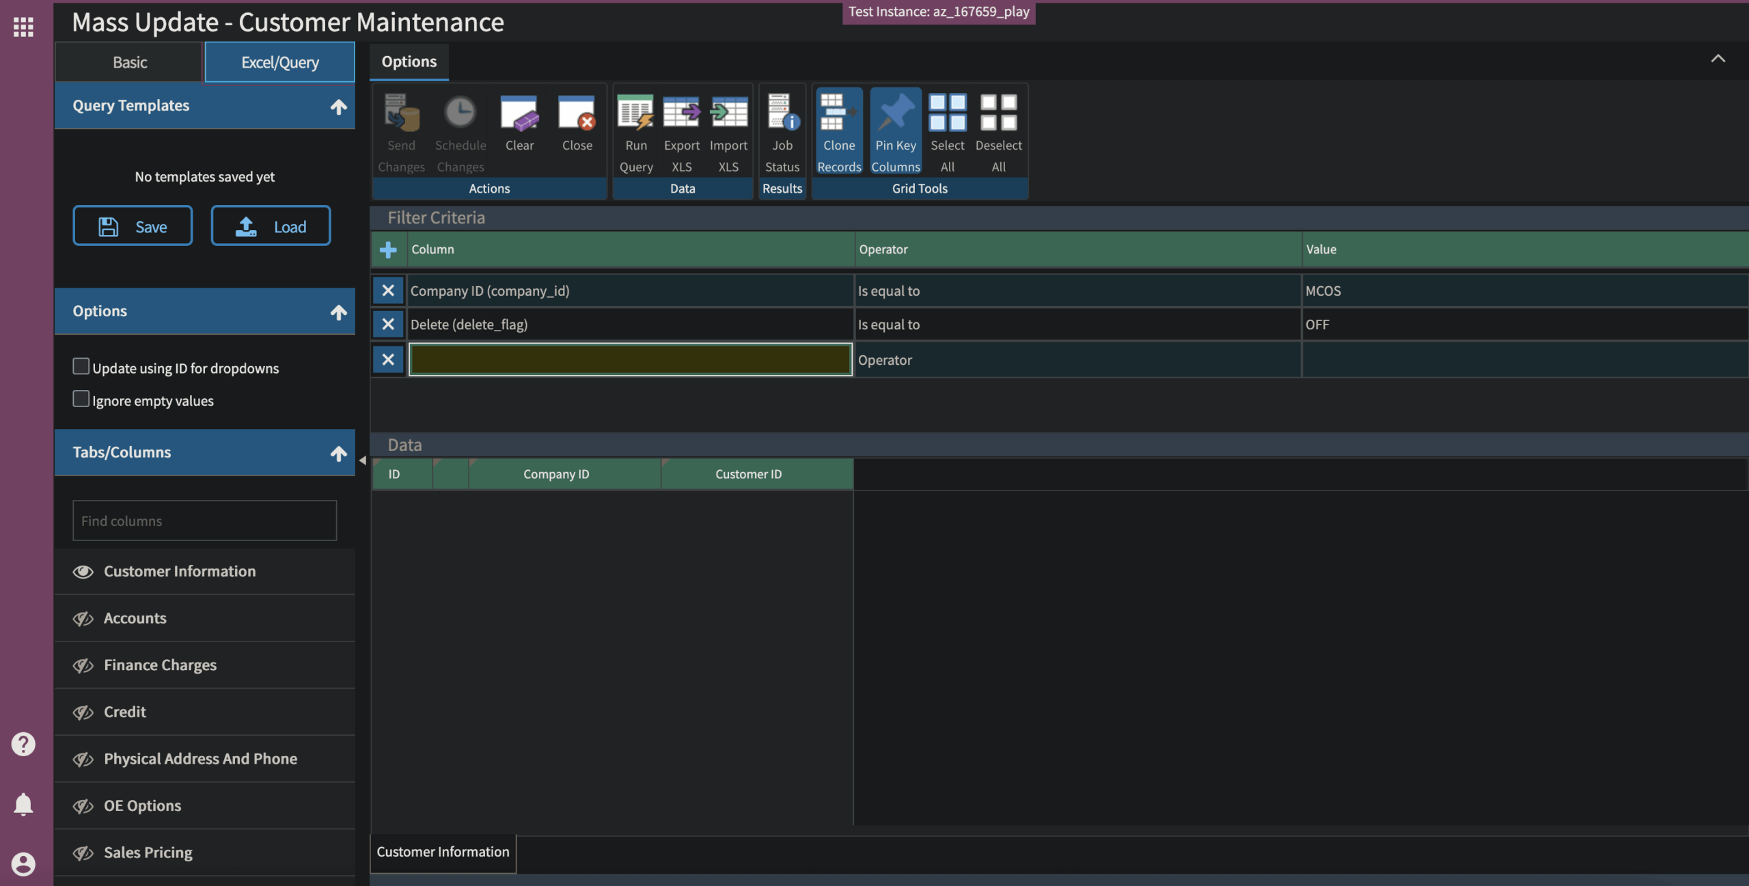Toggle visibility of Accounts tab columns
This screenshot has width=1749, height=886.
click(x=83, y=618)
